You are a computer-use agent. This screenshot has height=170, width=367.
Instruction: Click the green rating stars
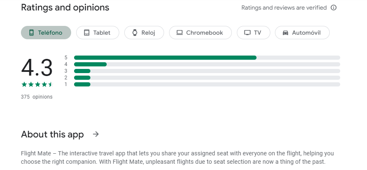(37, 84)
